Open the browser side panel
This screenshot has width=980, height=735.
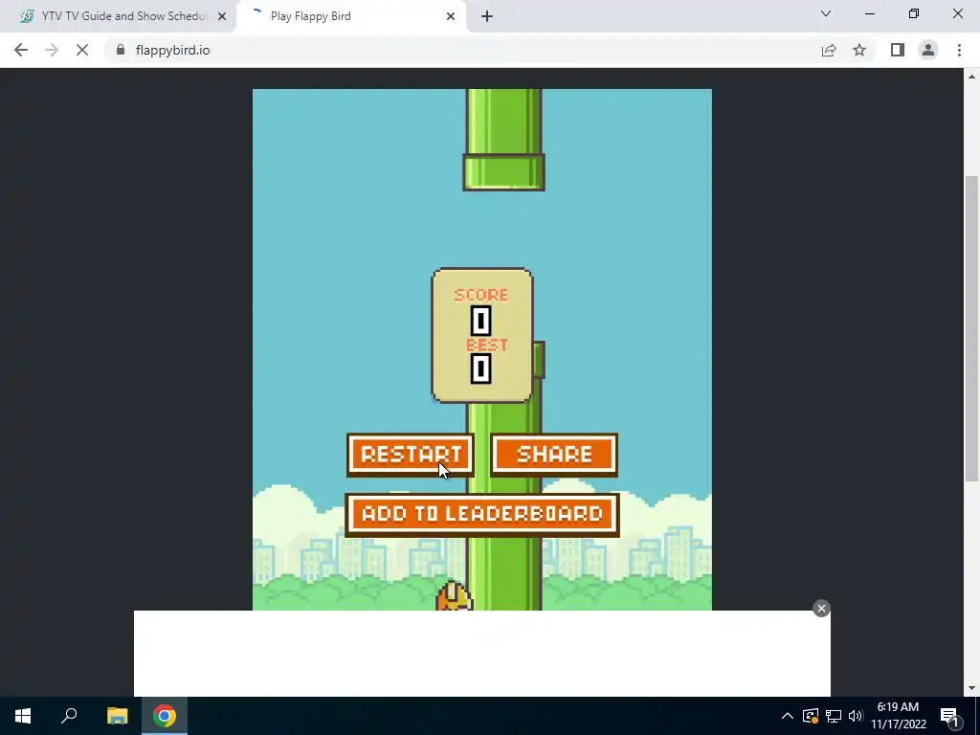pos(898,50)
